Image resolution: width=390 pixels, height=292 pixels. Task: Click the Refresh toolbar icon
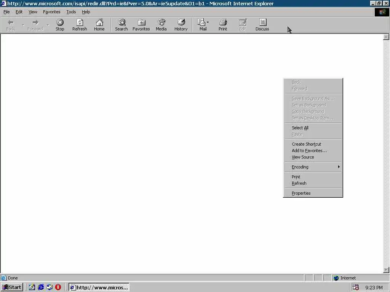tap(80, 22)
